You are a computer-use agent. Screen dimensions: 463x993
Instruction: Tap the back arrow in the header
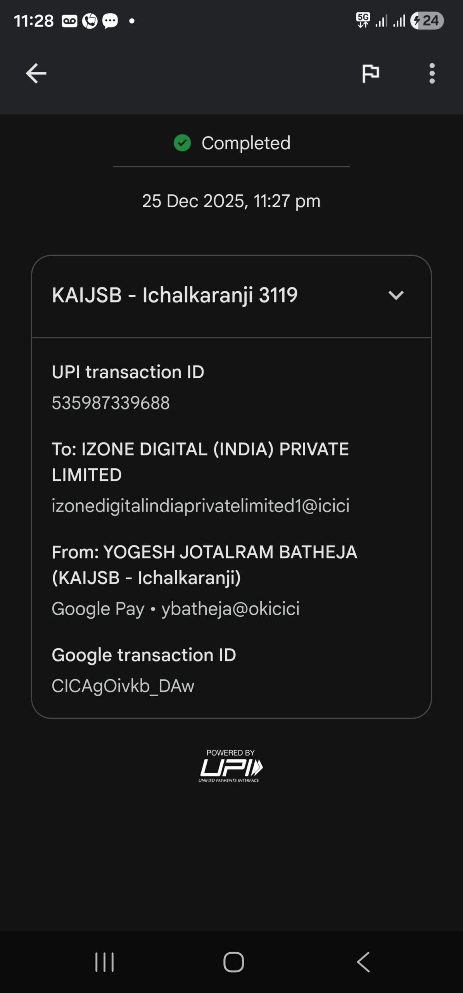pos(36,73)
